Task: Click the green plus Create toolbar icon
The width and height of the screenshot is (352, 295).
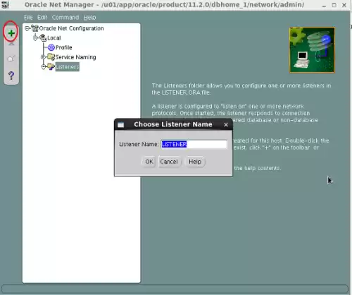Action: point(11,33)
